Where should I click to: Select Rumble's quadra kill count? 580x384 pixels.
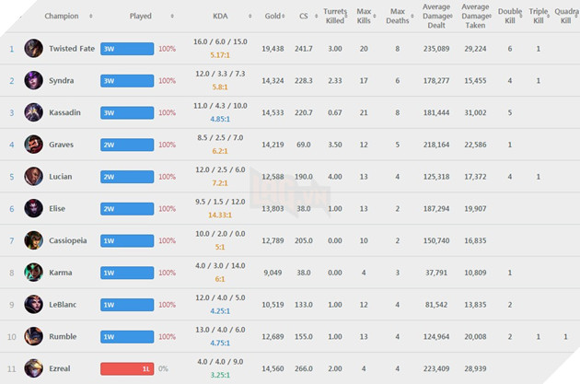tap(565, 337)
